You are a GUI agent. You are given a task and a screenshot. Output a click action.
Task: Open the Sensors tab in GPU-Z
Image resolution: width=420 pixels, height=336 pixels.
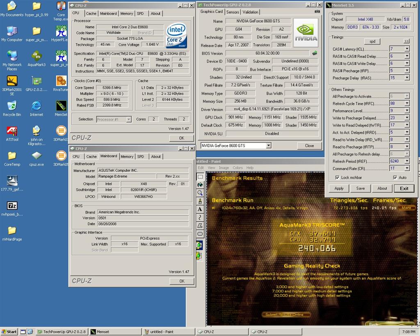(233, 12)
